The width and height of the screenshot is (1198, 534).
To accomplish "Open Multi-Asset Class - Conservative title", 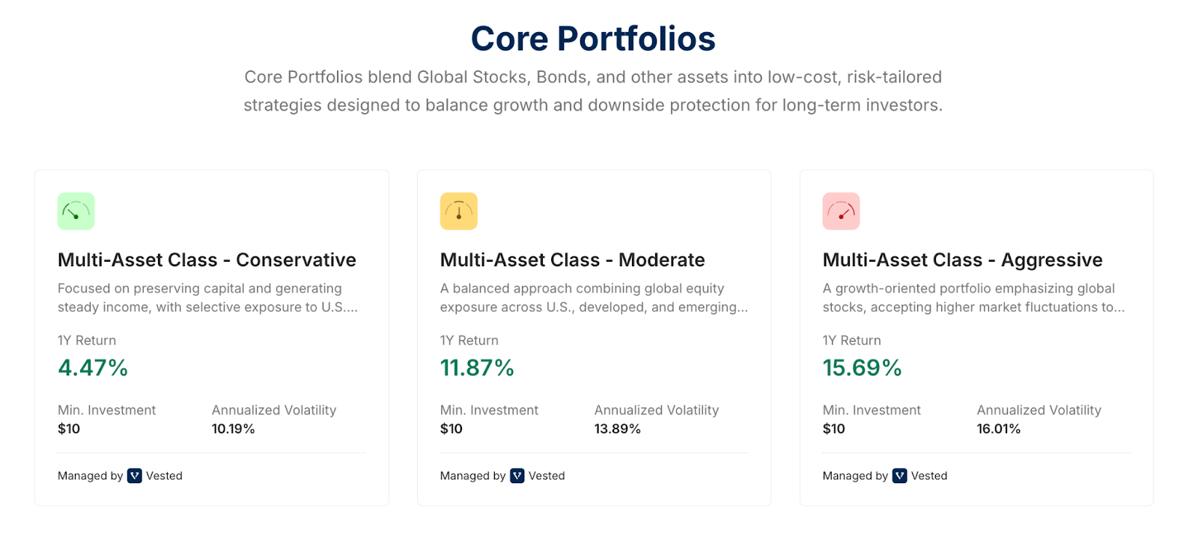I will 207,260.
